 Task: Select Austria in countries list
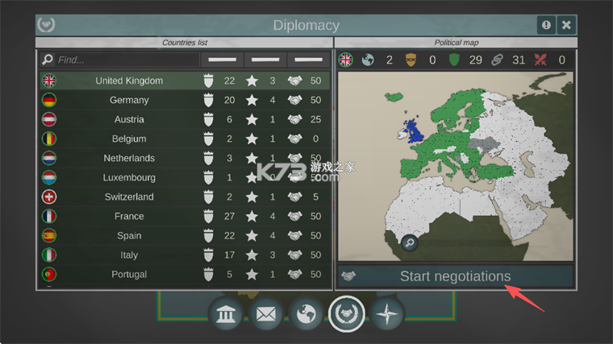185,119
